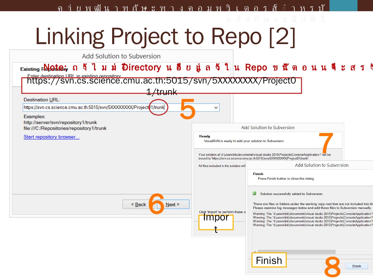The height and width of the screenshot is (280, 373).
Task: Click the bold 'Finish' heading in the last dialog
Action: click(258, 174)
